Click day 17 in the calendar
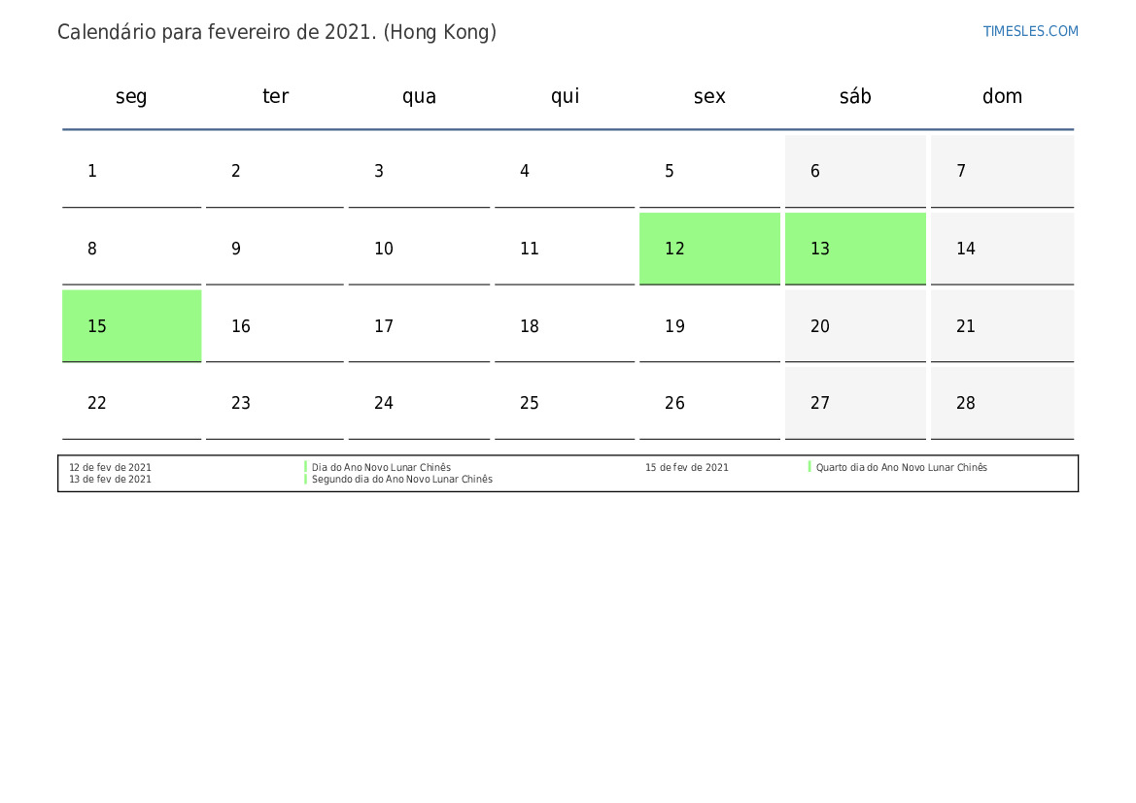1136x803 pixels. pos(419,326)
